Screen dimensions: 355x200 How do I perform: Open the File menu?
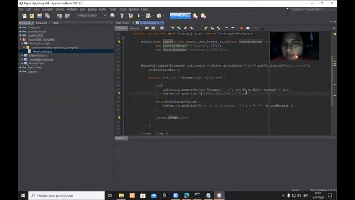click(21, 9)
